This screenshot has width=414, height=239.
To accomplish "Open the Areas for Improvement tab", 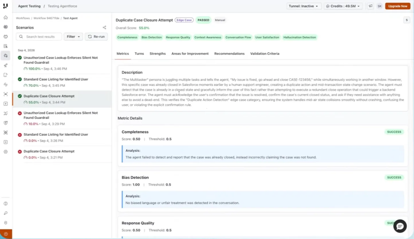I will [190, 54].
